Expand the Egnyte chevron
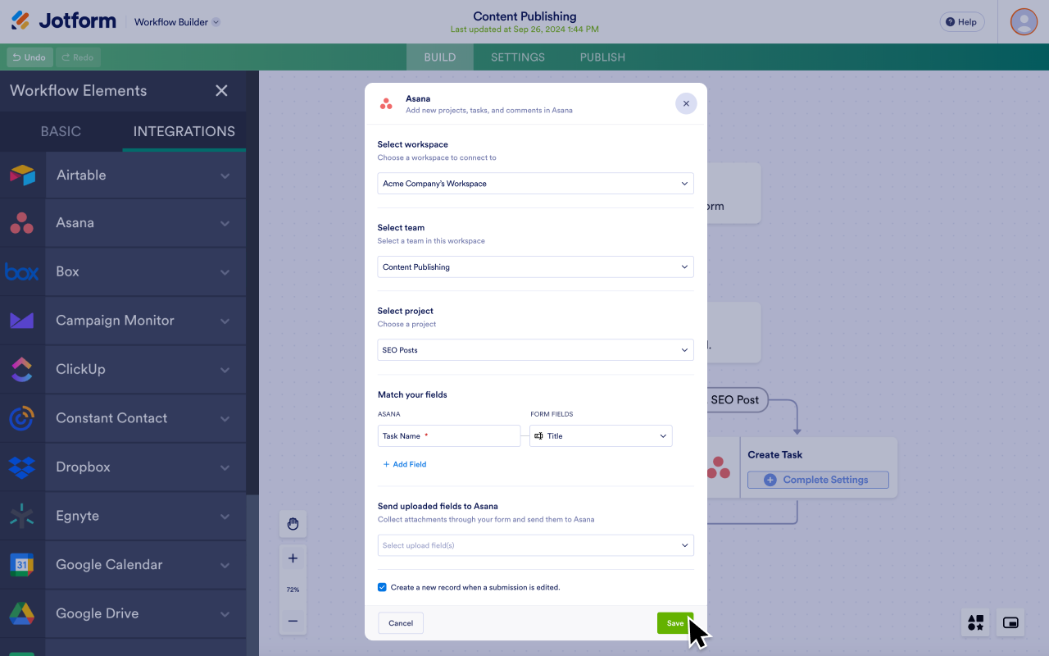The width and height of the screenshot is (1049, 656). point(225,517)
